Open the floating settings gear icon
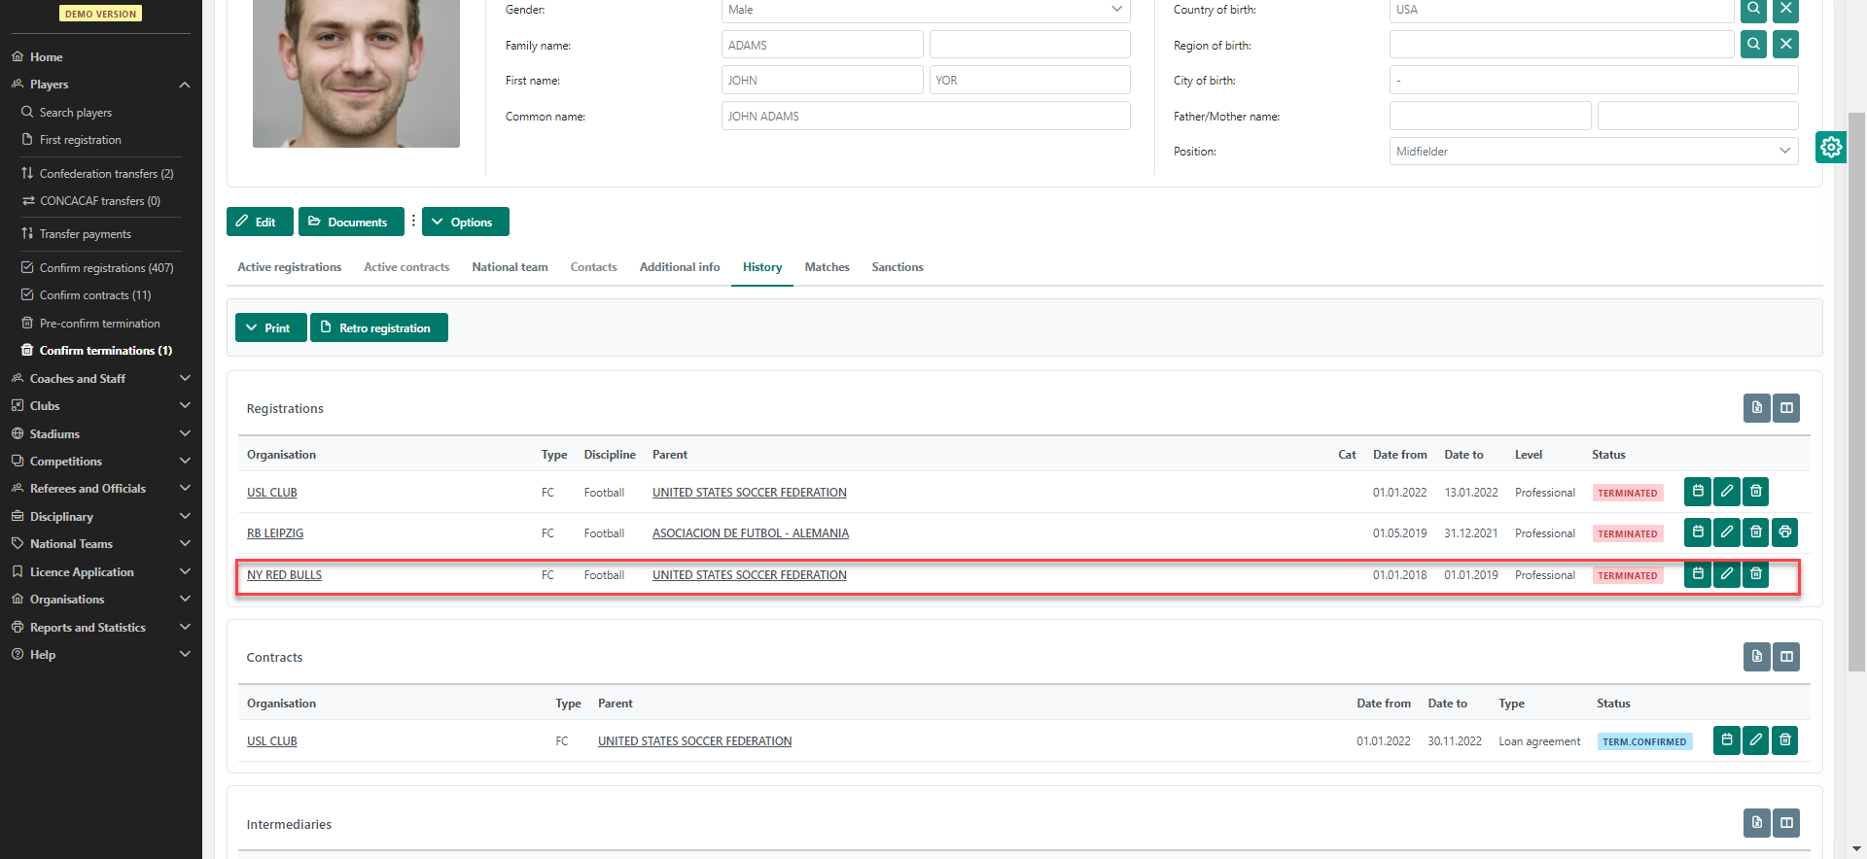Image resolution: width=1867 pixels, height=859 pixels. click(x=1831, y=148)
